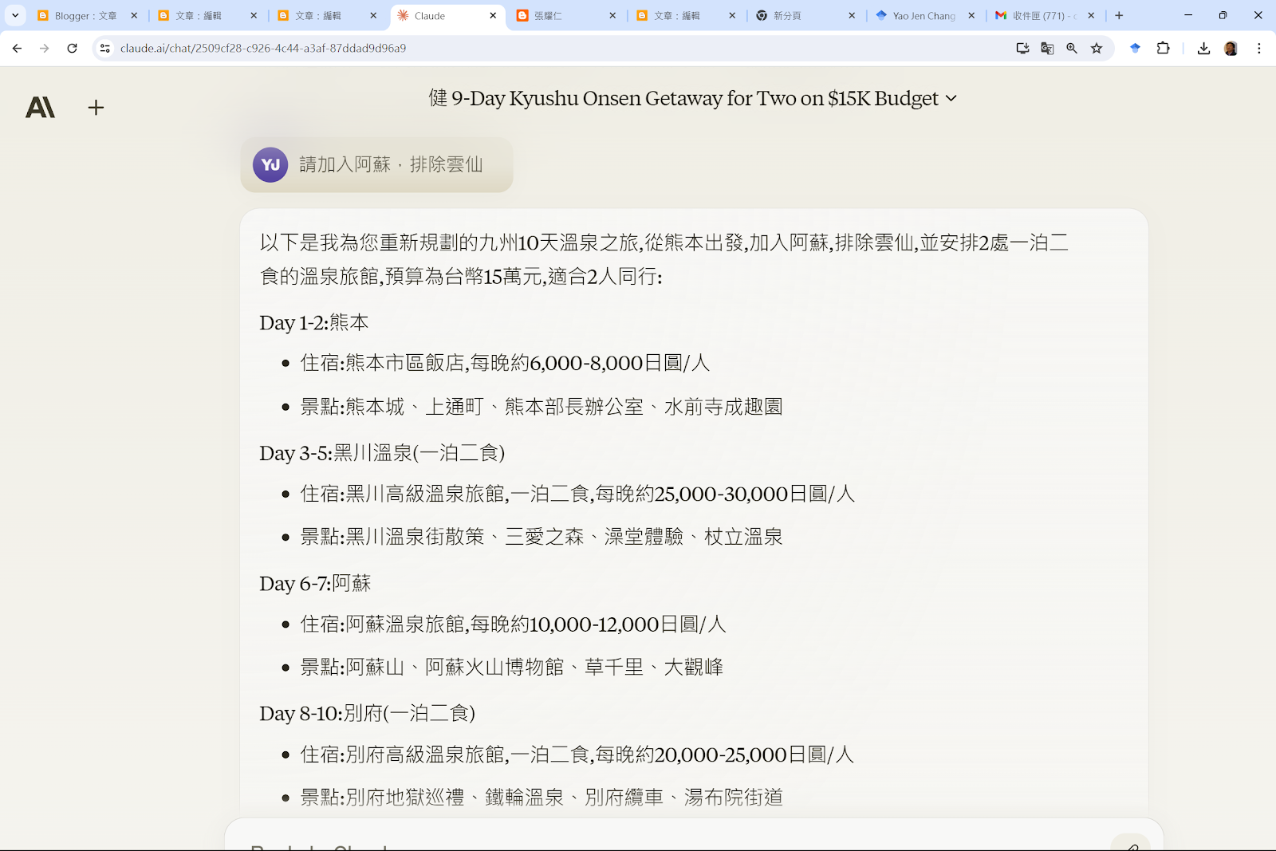Click the Anthropic logo in sidebar
Screen dimensions: 1276x851
tap(40, 108)
